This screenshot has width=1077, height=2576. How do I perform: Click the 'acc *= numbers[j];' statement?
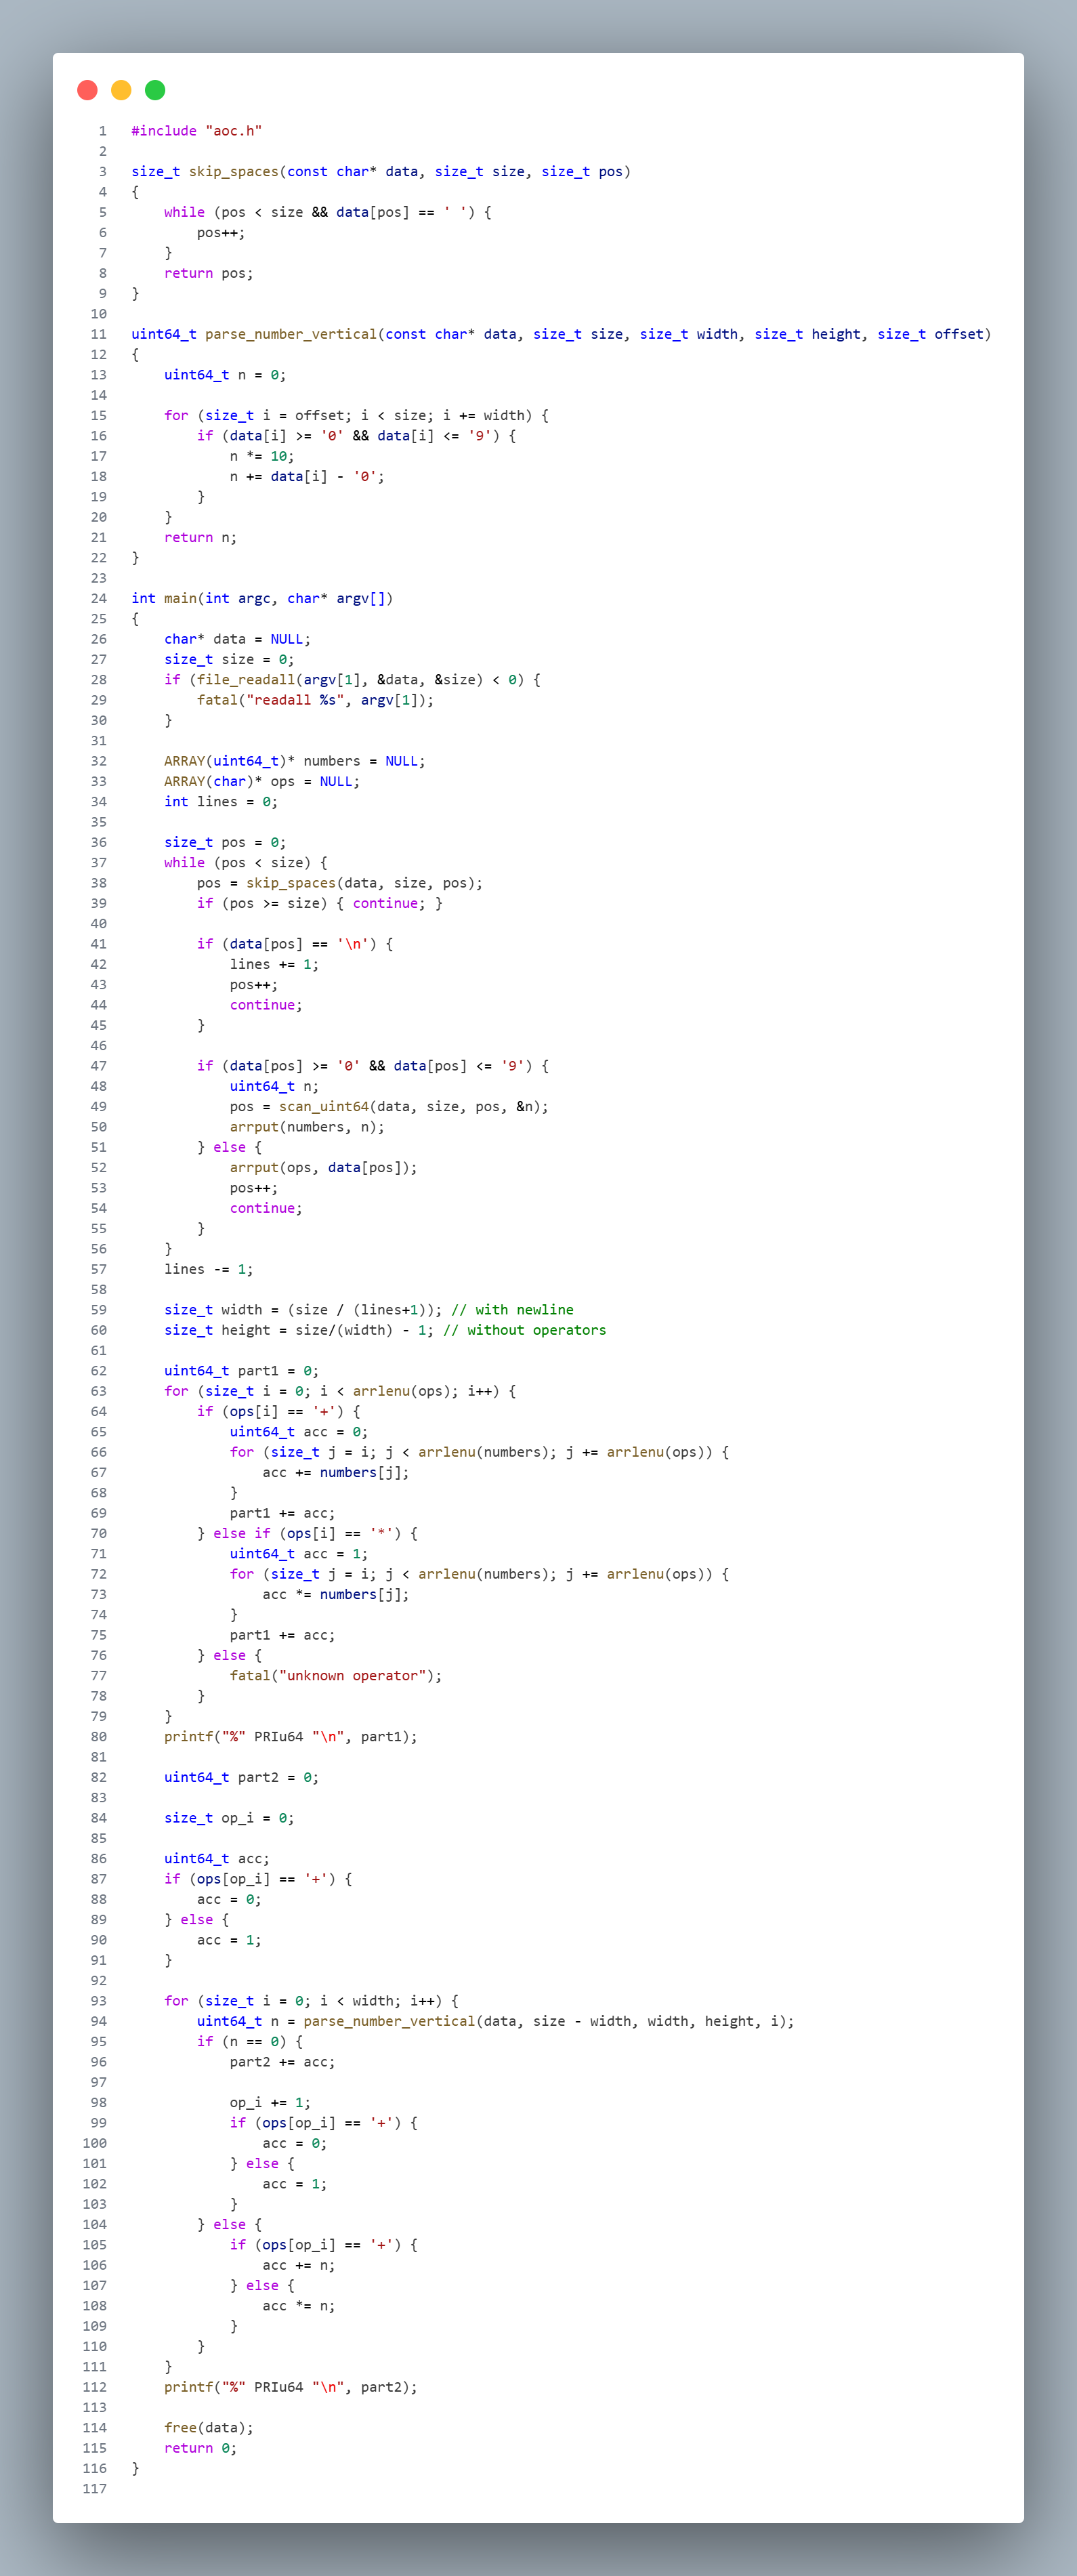pyautogui.click(x=336, y=1595)
